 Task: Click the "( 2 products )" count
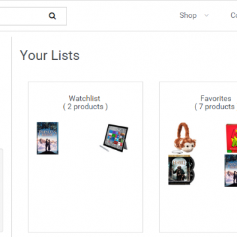tap(85, 107)
